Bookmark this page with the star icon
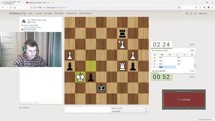 point(179,7)
